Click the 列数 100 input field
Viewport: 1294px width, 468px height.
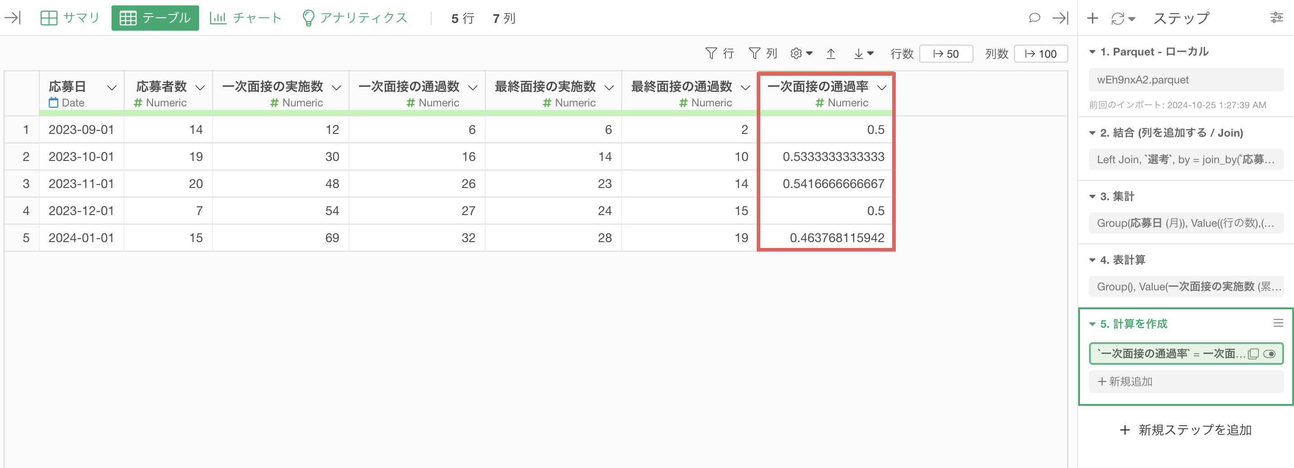pyautogui.click(x=1041, y=54)
